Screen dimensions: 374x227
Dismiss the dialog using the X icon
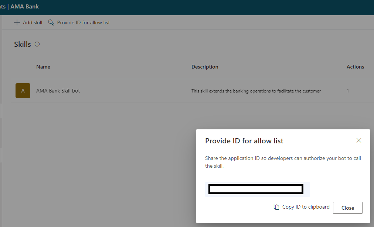coord(358,140)
